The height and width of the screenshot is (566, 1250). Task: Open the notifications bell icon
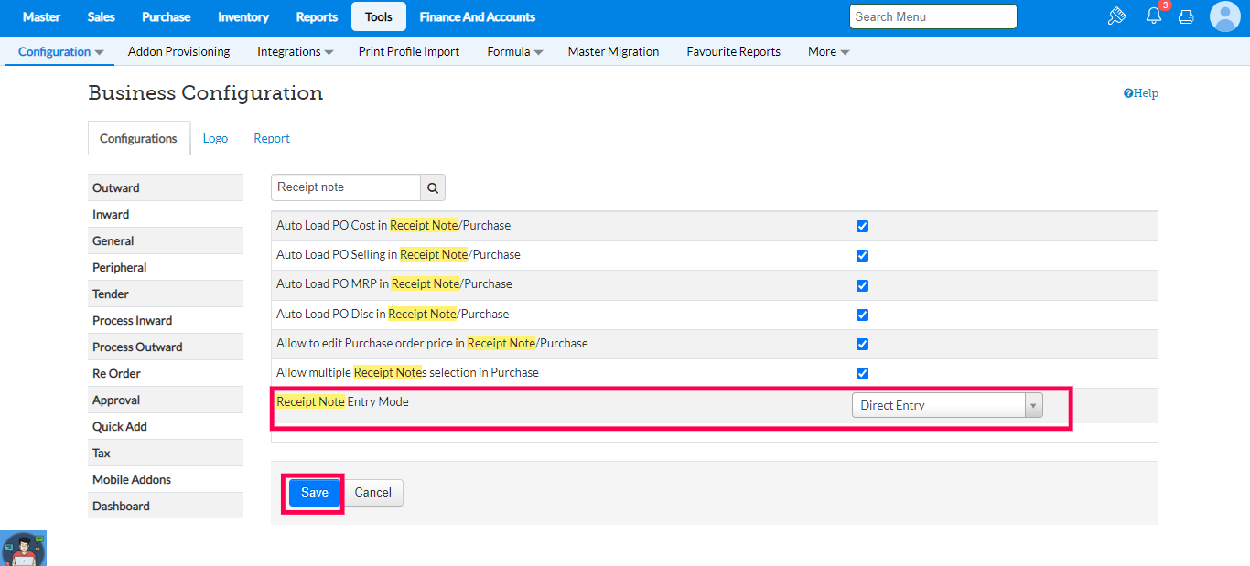(1153, 16)
